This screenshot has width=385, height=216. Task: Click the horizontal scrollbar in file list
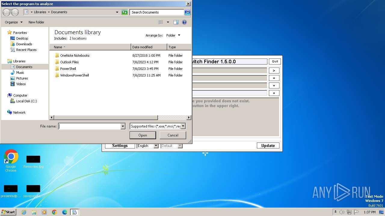pos(106,118)
